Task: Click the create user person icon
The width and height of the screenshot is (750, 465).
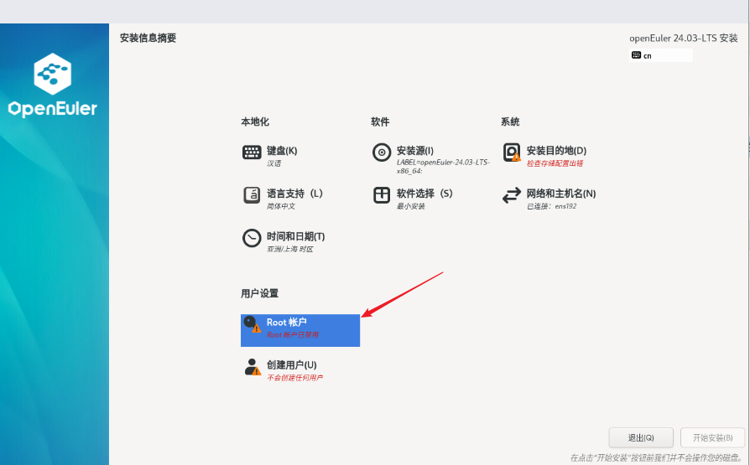Action: tap(252, 367)
